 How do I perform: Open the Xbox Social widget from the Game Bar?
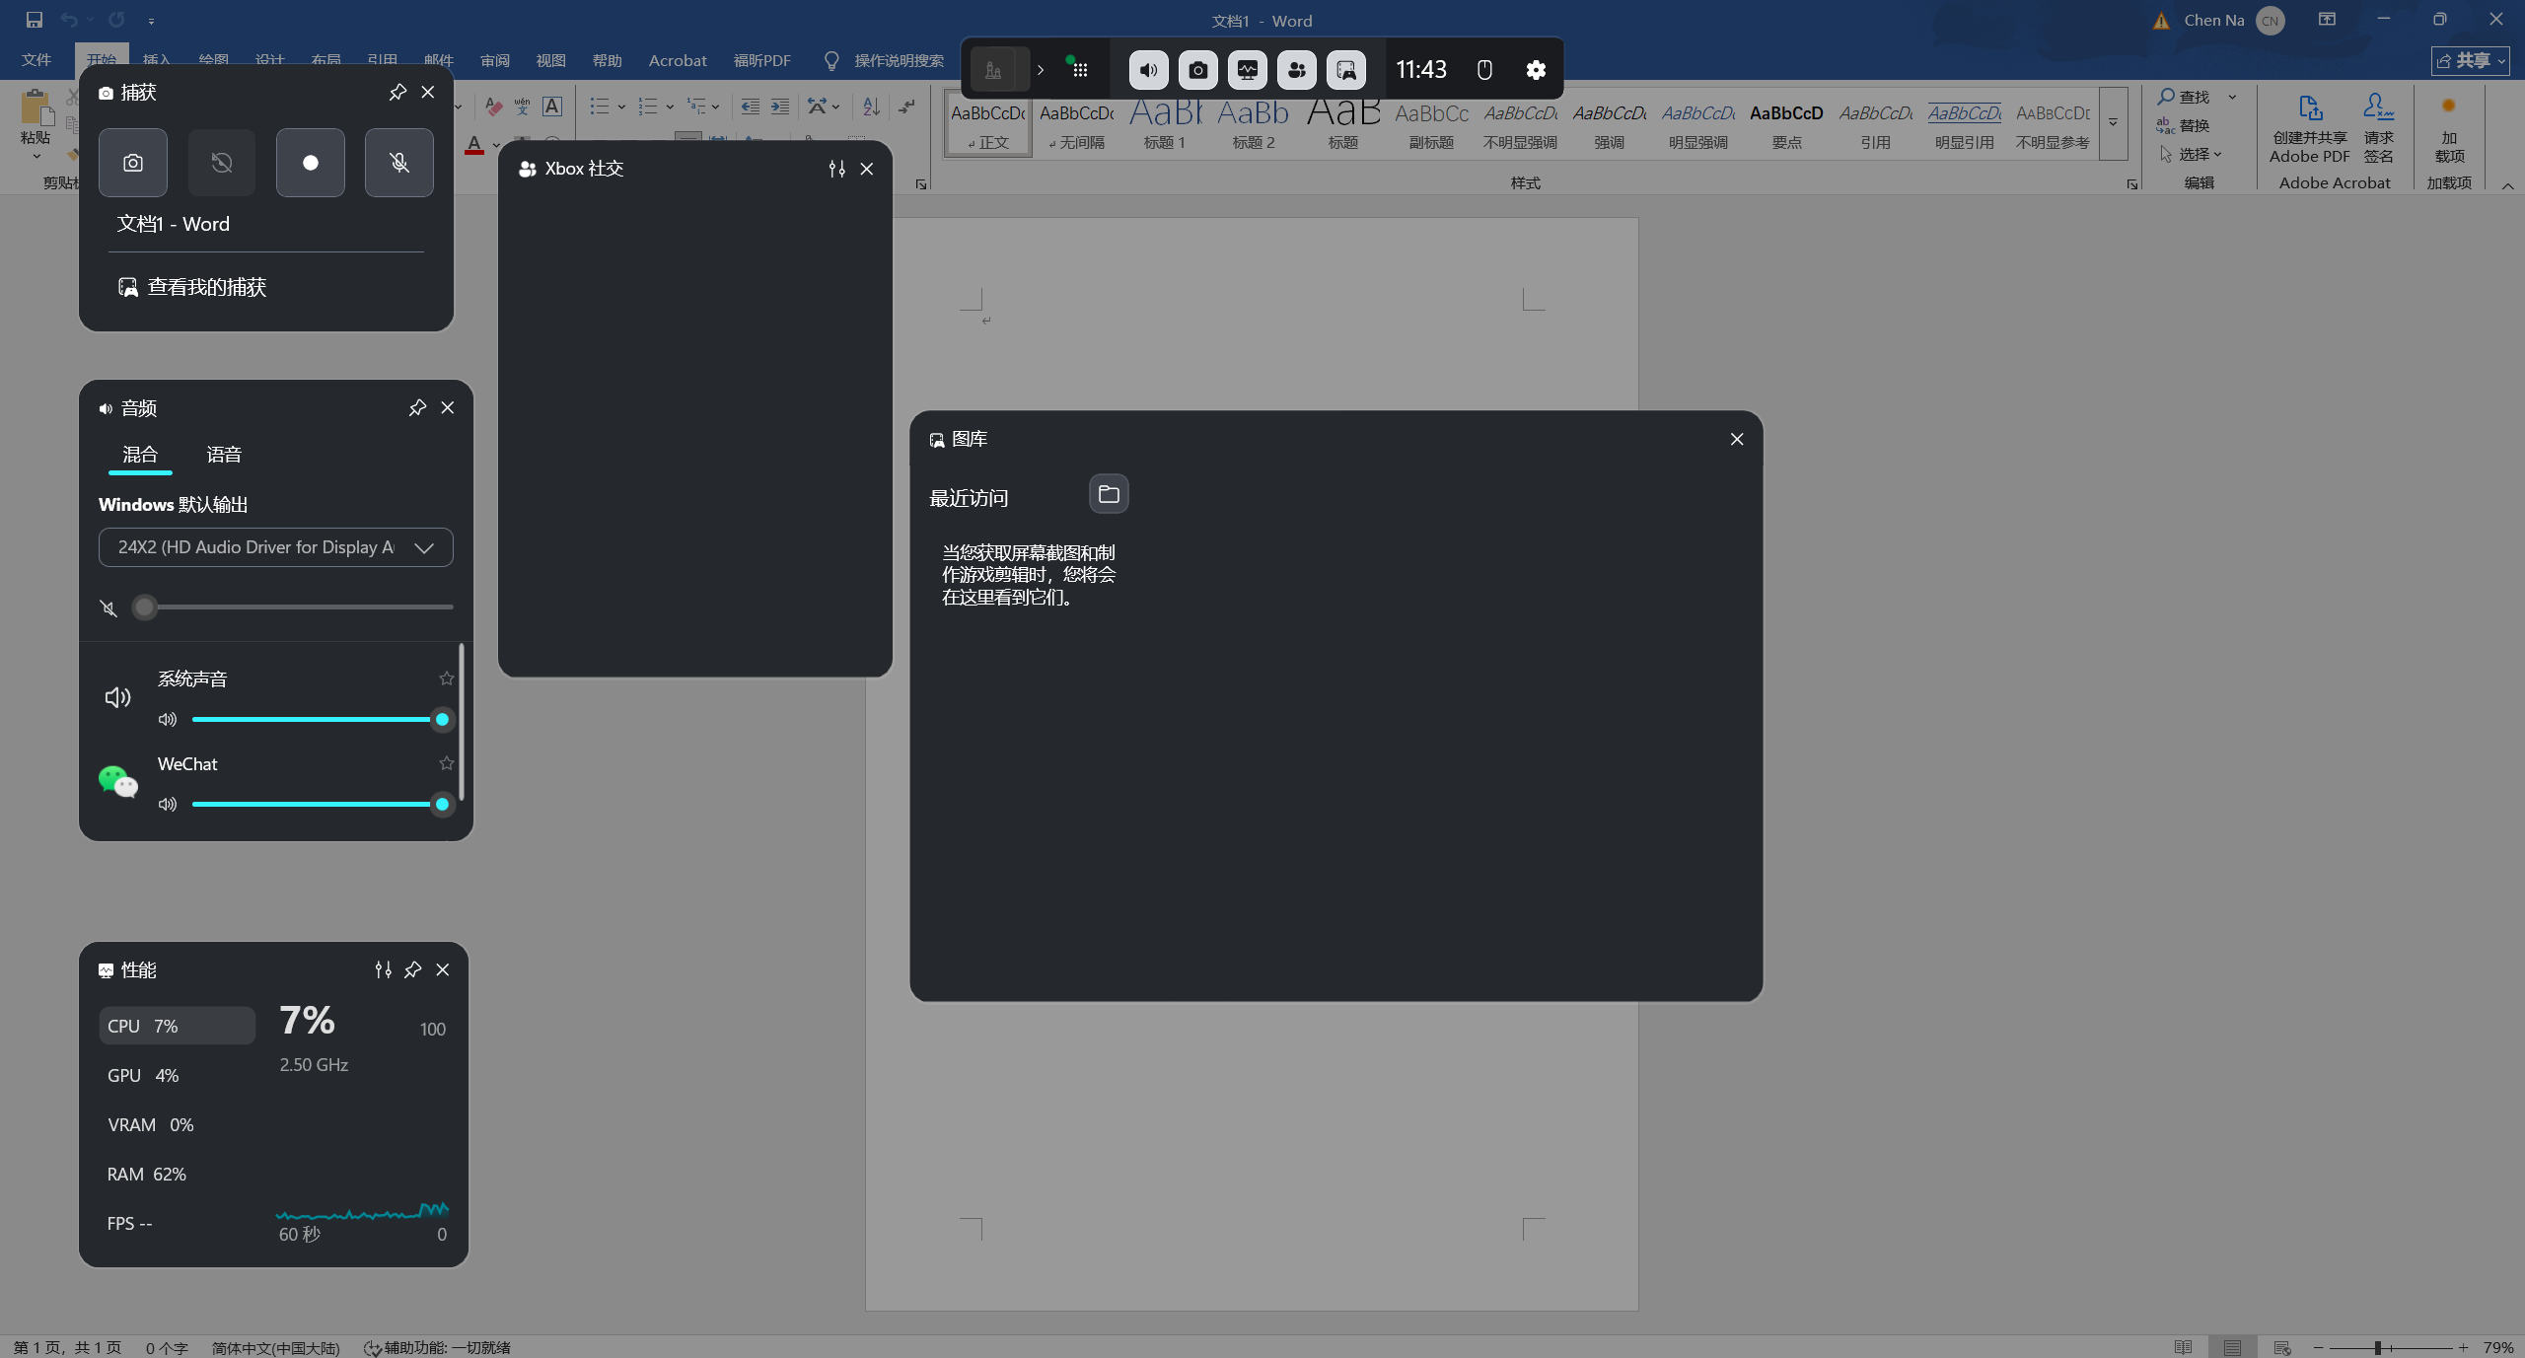(1296, 70)
